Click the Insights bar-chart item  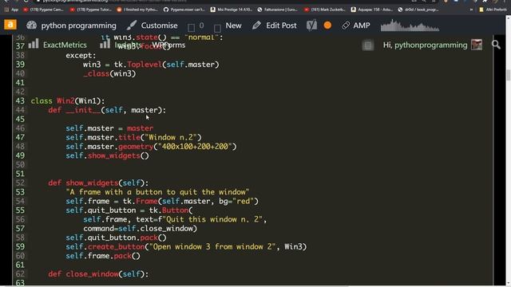[120, 45]
